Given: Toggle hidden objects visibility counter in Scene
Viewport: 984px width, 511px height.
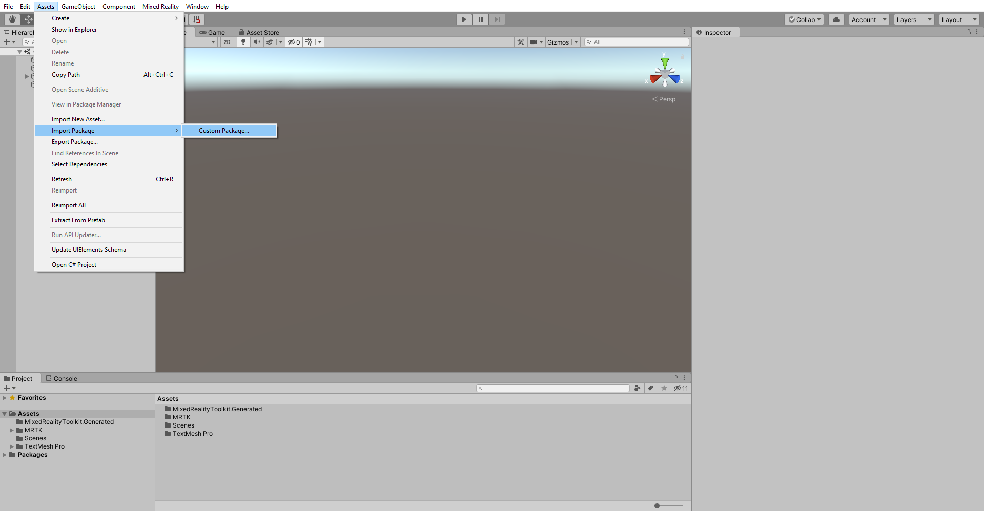Looking at the screenshot, I should 294,42.
